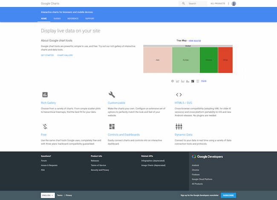Open the ENGLISH language dropdown
Image resolution: width=277 pixels, height=200 pixels.
(48, 195)
